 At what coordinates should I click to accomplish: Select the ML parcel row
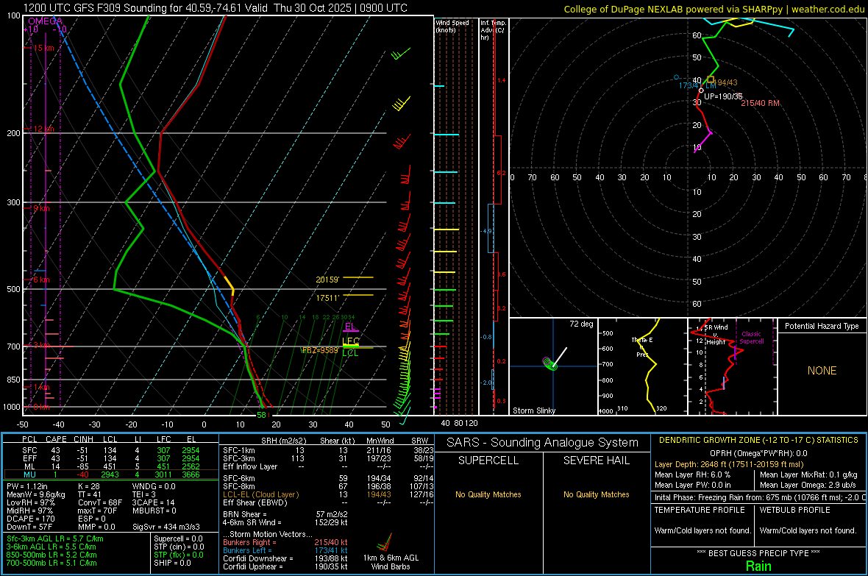110,466
